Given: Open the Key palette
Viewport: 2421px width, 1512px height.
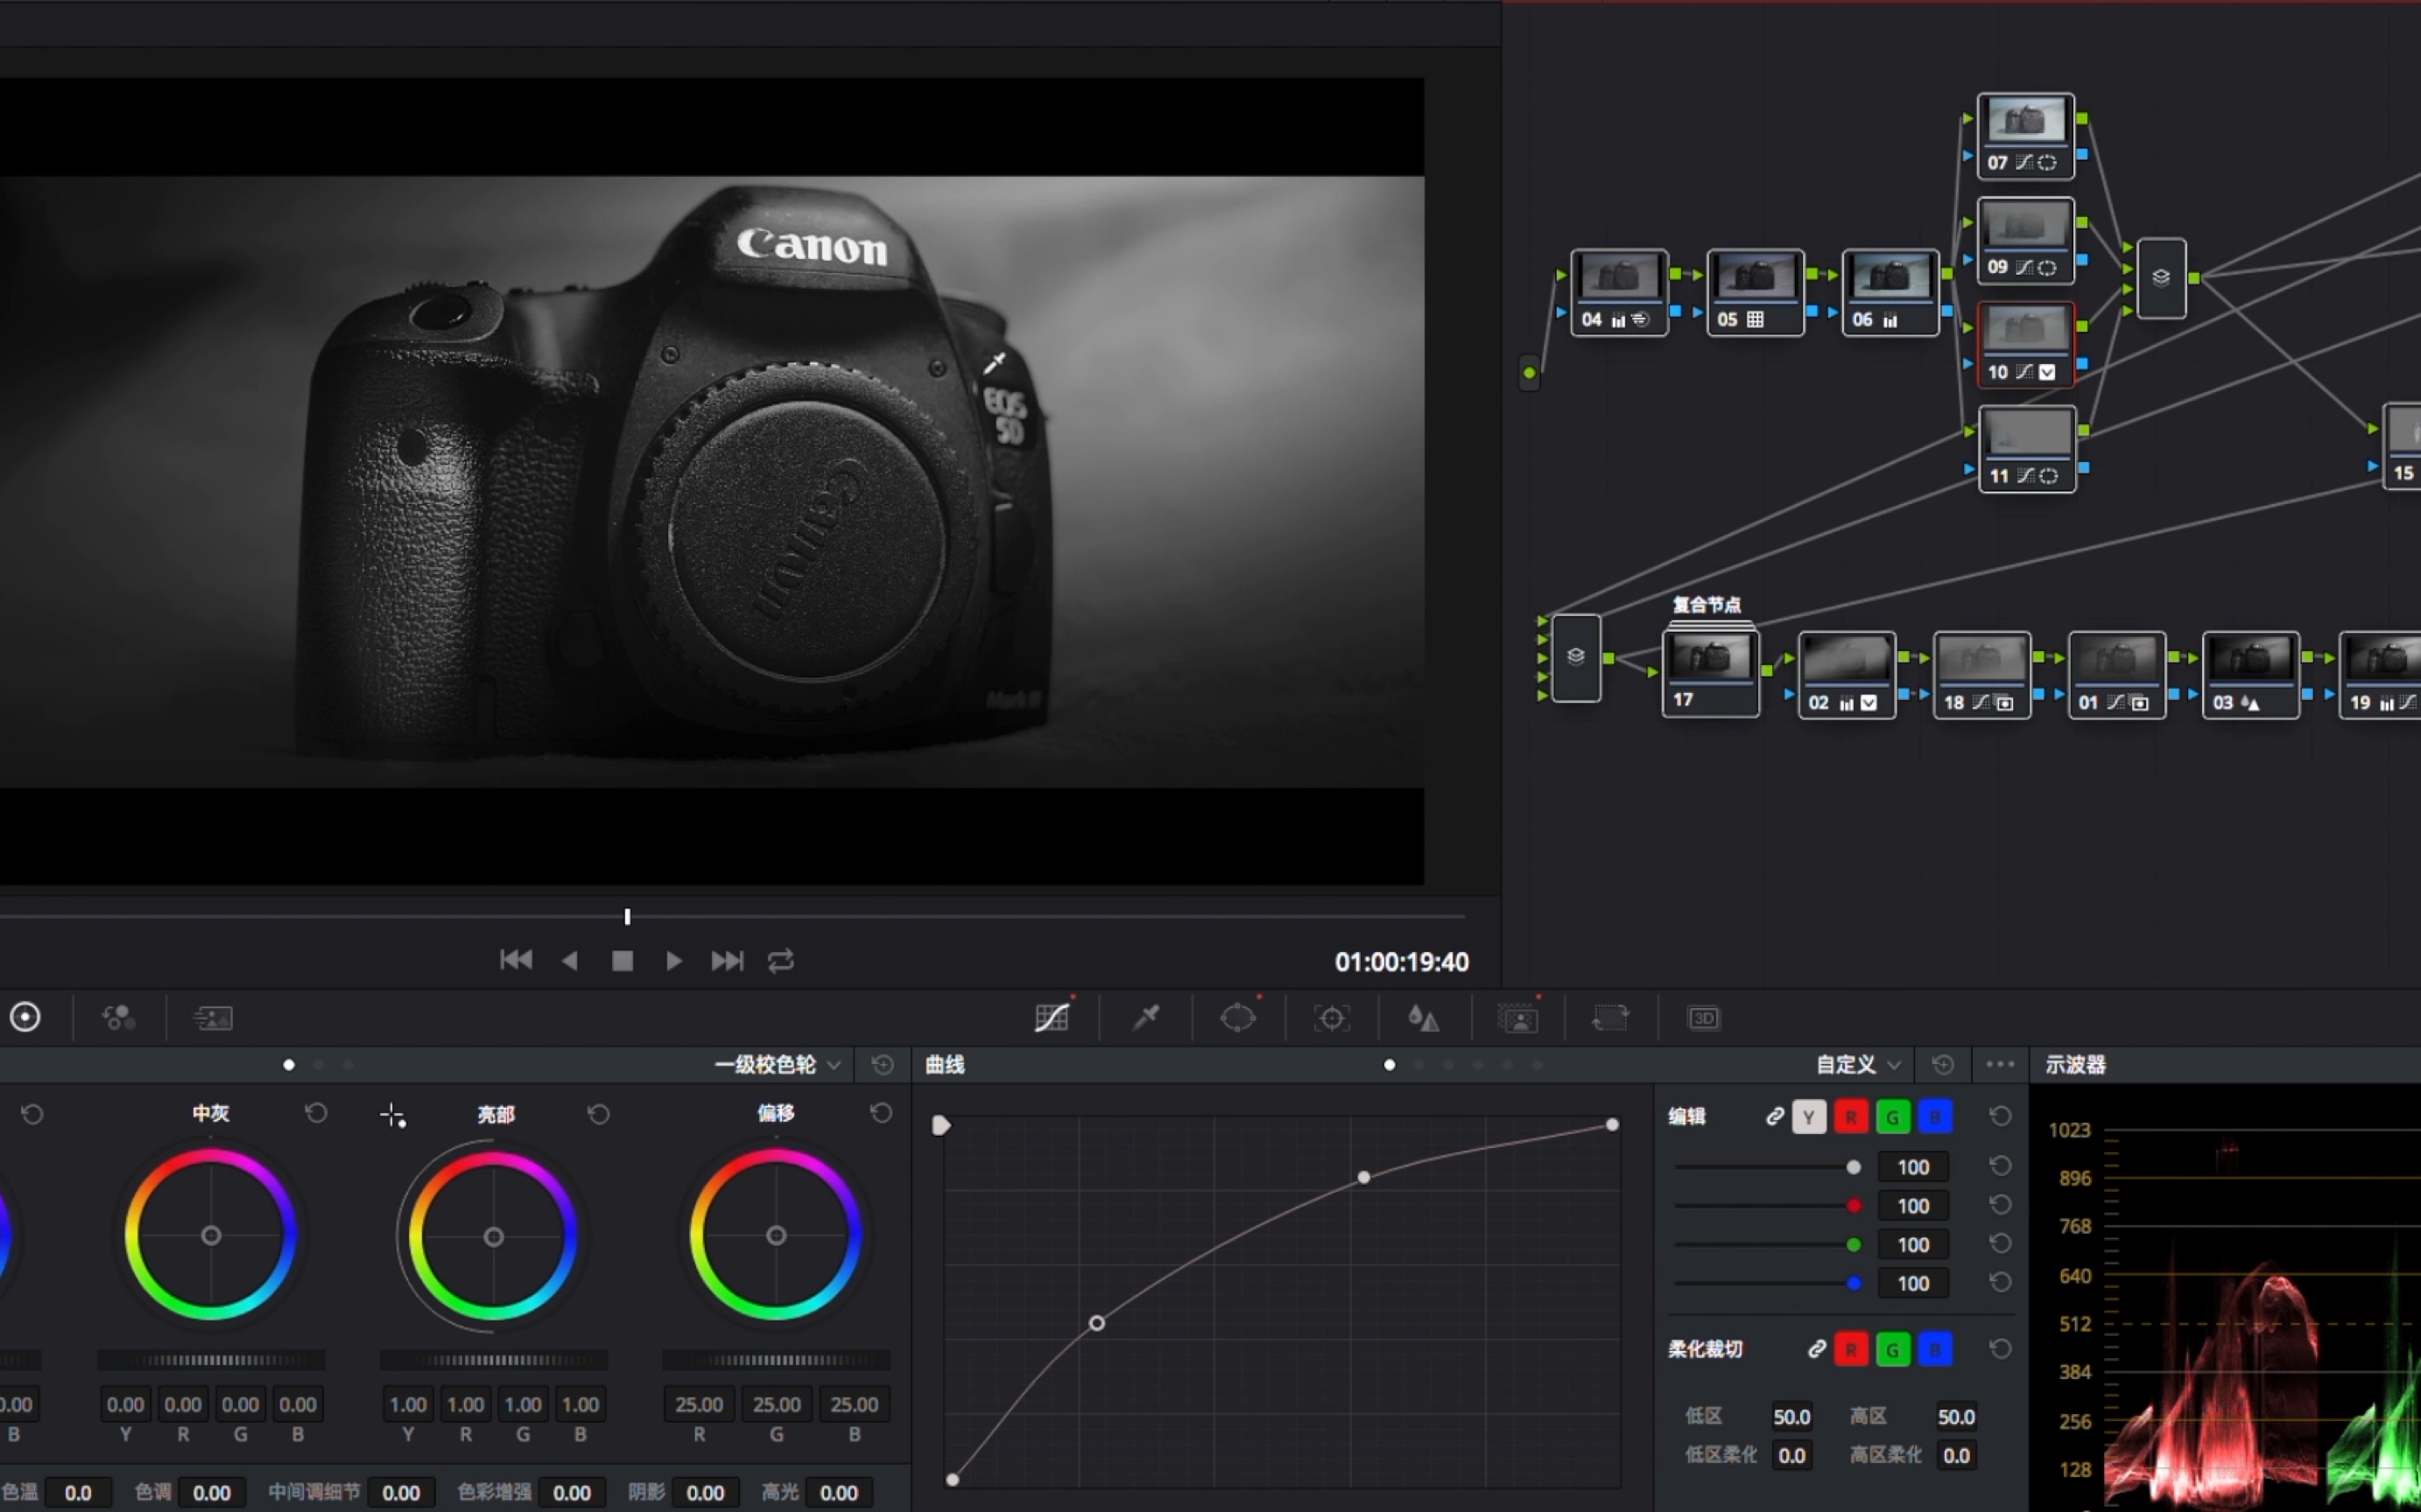Looking at the screenshot, I should pos(1517,1018).
